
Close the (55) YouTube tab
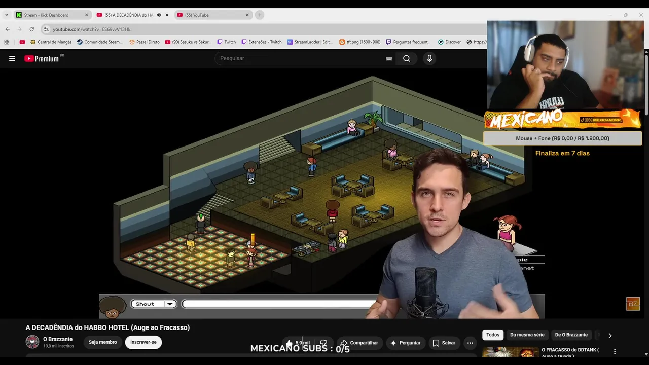tap(247, 15)
